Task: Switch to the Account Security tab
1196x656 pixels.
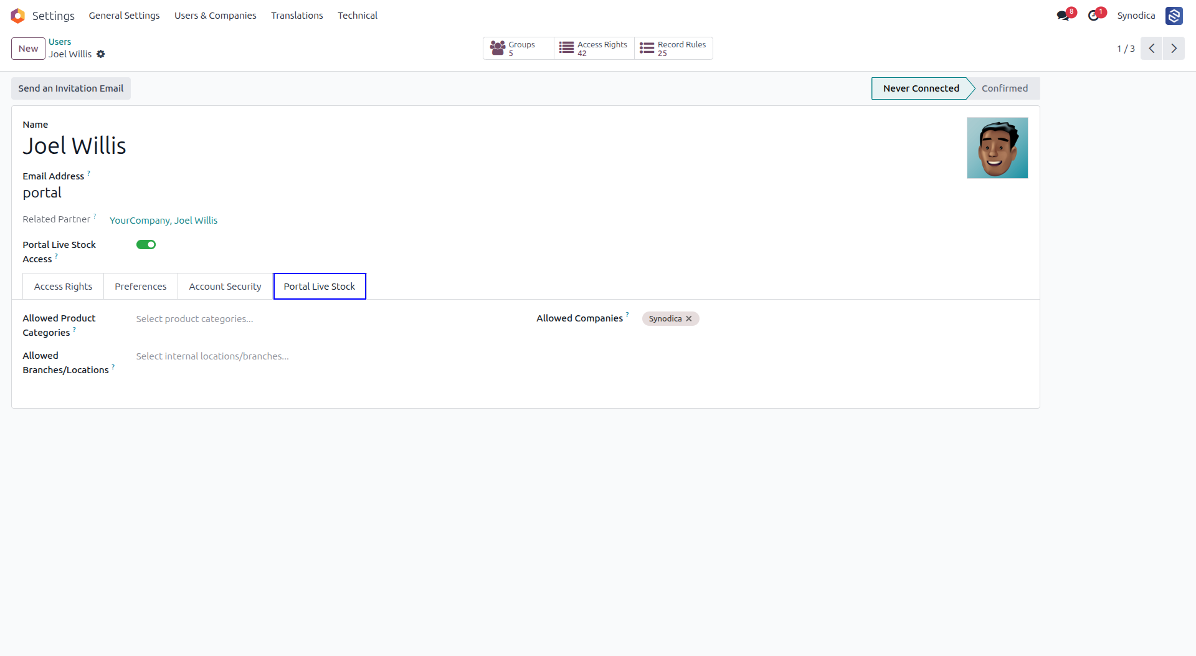Action: pyautogui.click(x=225, y=287)
